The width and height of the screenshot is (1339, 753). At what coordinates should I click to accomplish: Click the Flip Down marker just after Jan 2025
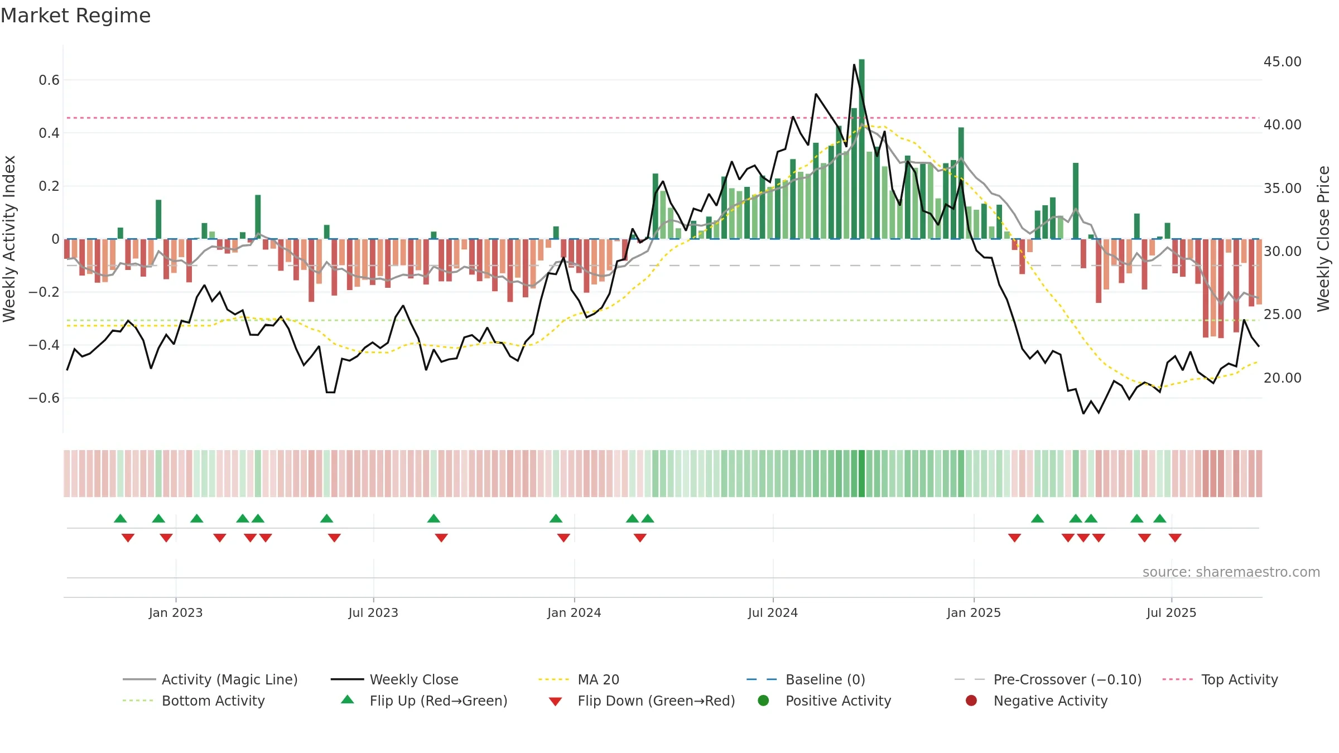[1015, 538]
